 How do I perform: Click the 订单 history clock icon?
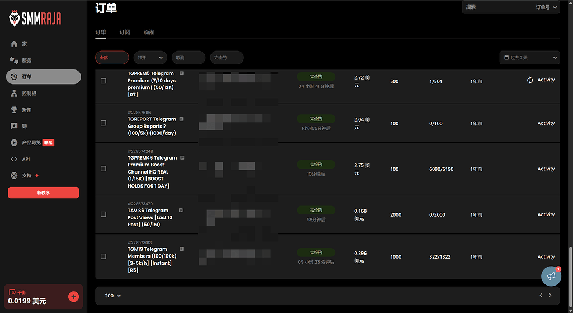coord(14,77)
